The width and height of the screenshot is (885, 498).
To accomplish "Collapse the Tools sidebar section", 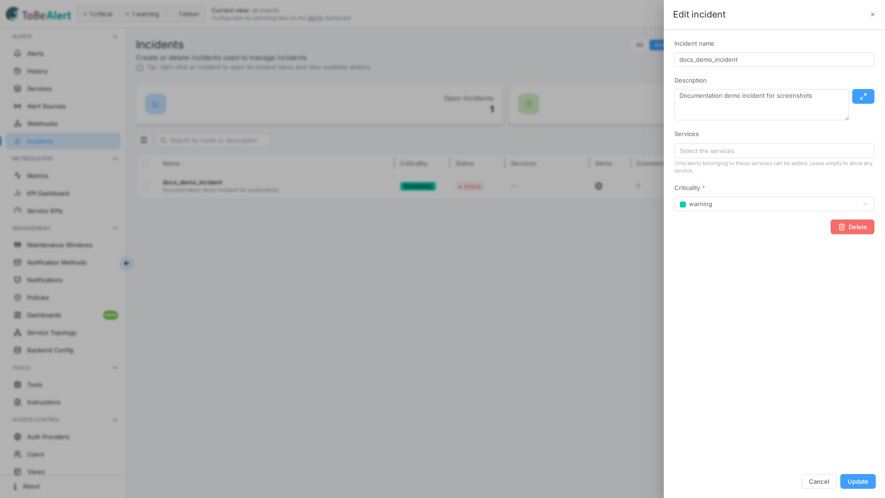I will point(115,368).
